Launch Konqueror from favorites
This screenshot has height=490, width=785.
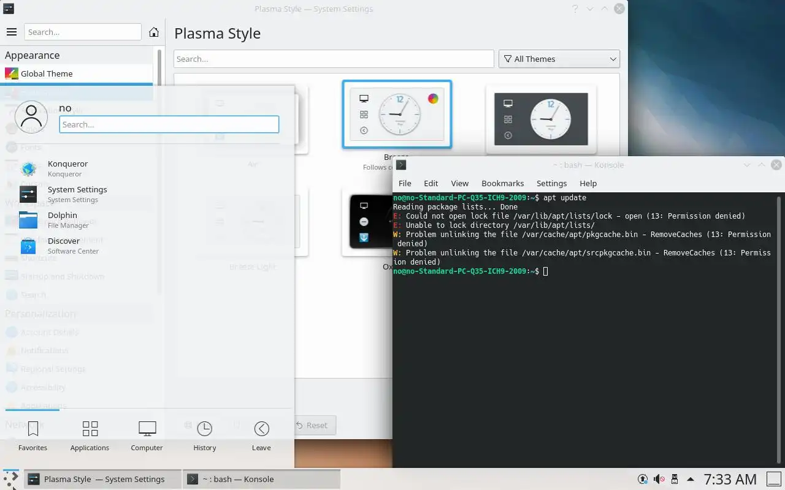147,168
